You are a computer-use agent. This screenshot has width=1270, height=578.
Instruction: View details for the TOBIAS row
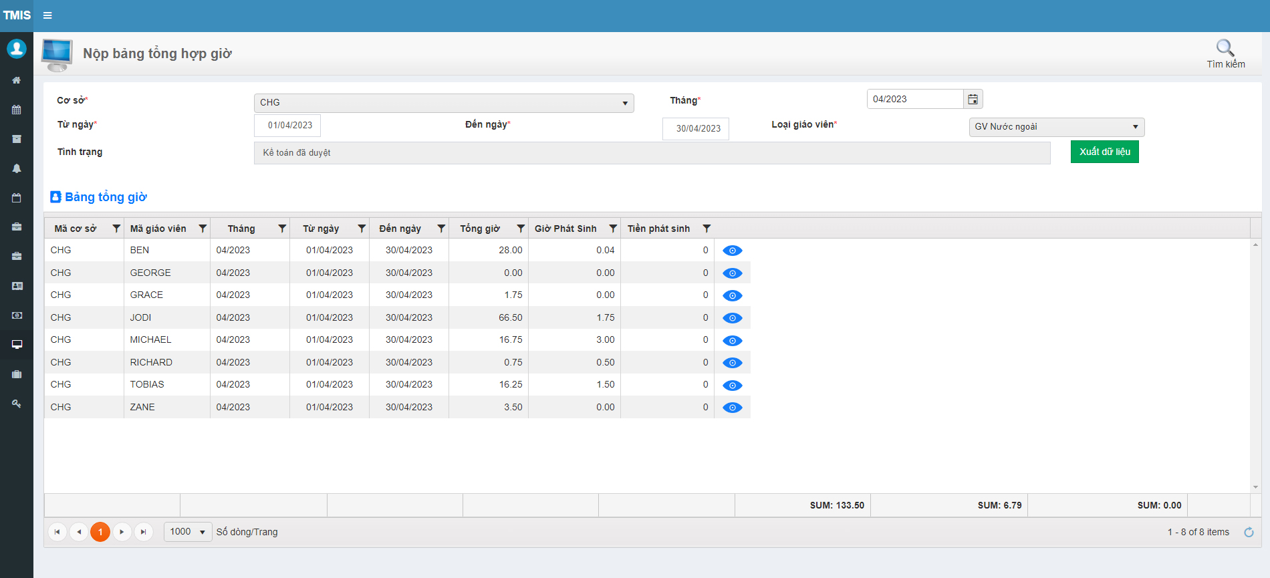tap(733, 386)
